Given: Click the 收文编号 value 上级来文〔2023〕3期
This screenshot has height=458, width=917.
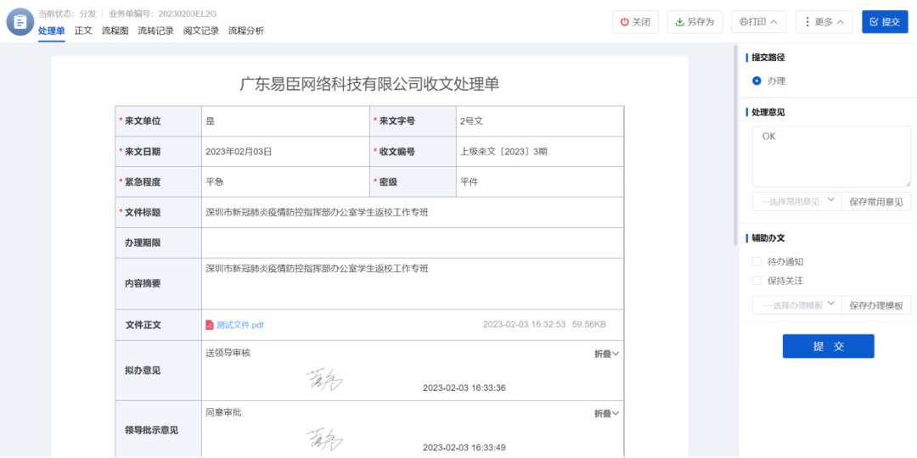Looking at the screenshot, I should [x=504, y=152].
